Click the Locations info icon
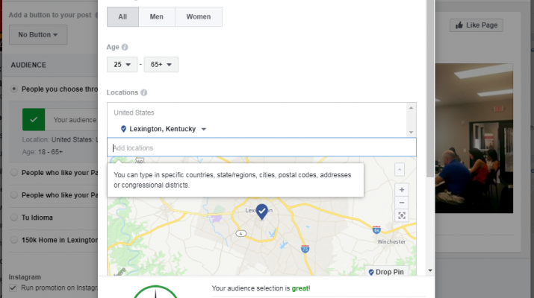534x298 pixels. coord(144,92)
